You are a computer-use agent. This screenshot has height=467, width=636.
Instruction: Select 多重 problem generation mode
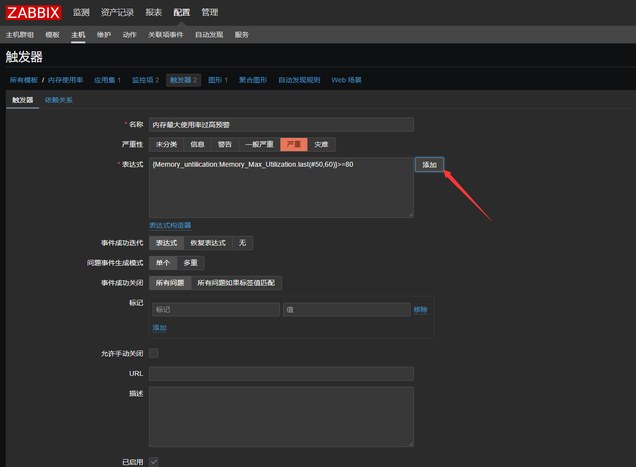[x=190, y=263]
